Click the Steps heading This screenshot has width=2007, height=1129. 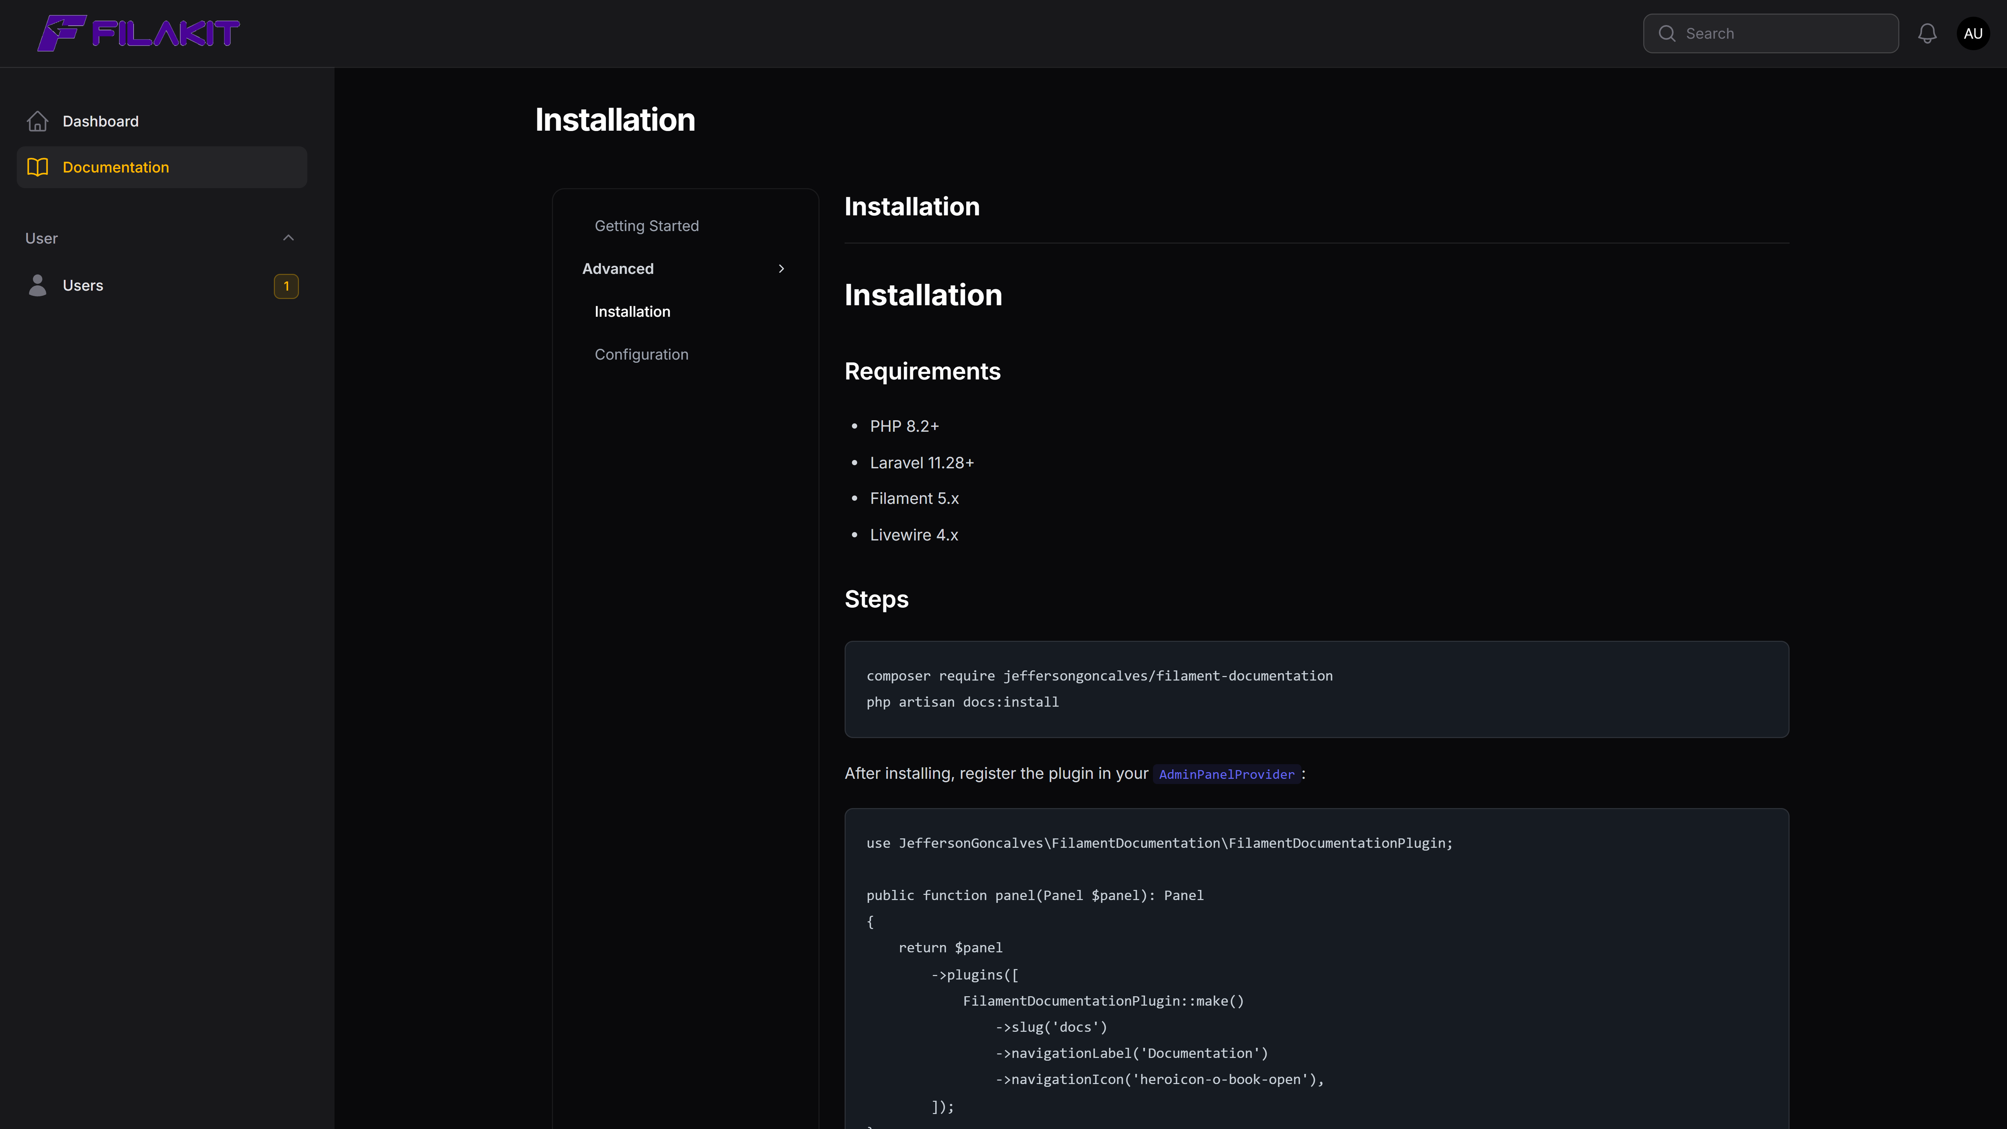[877, 599]
